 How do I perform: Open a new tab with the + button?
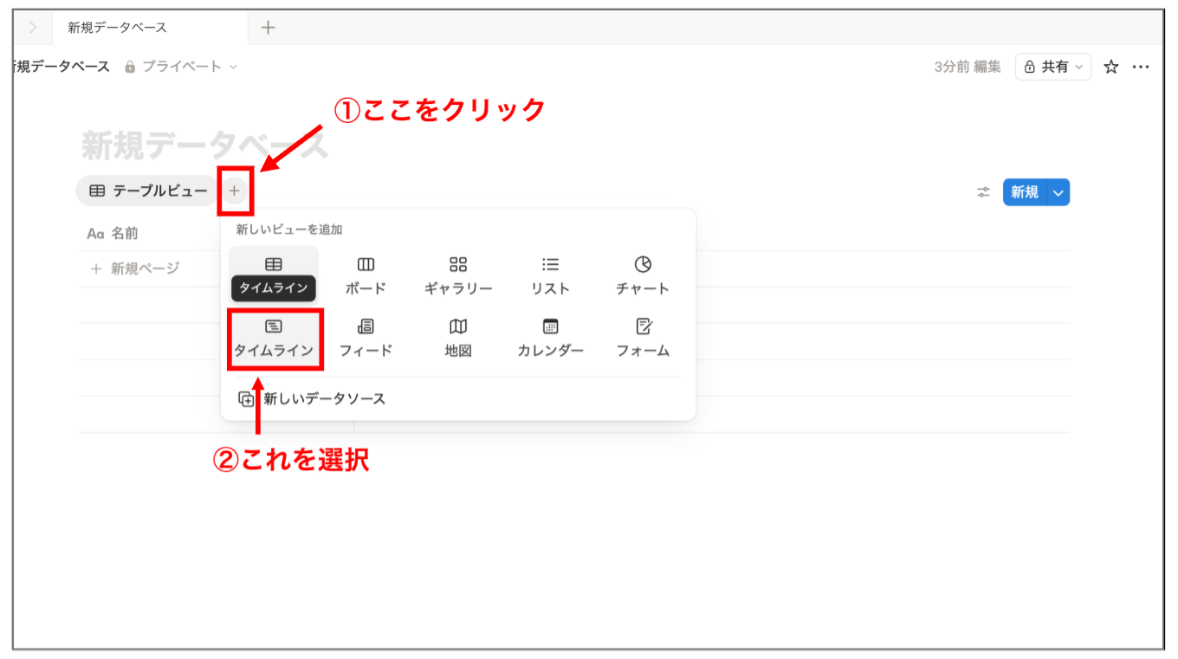coord(268,27)
